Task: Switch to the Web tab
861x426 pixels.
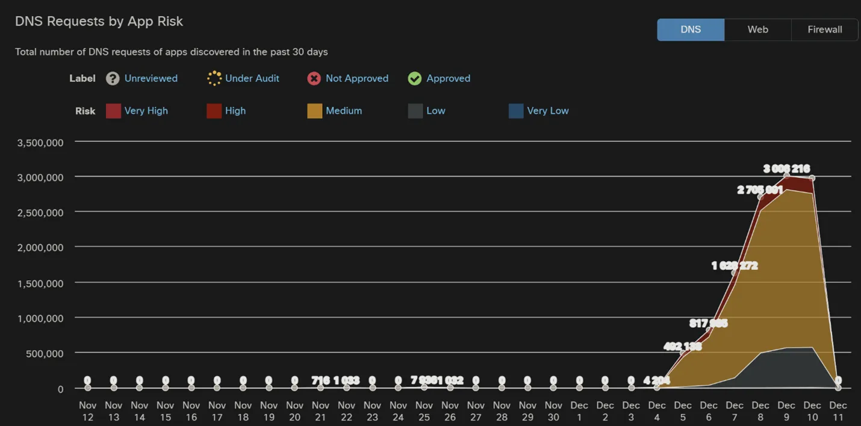Action: tap(757, 29)
